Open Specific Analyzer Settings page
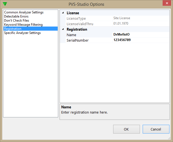The image size is (173, 142). point(22,33)
